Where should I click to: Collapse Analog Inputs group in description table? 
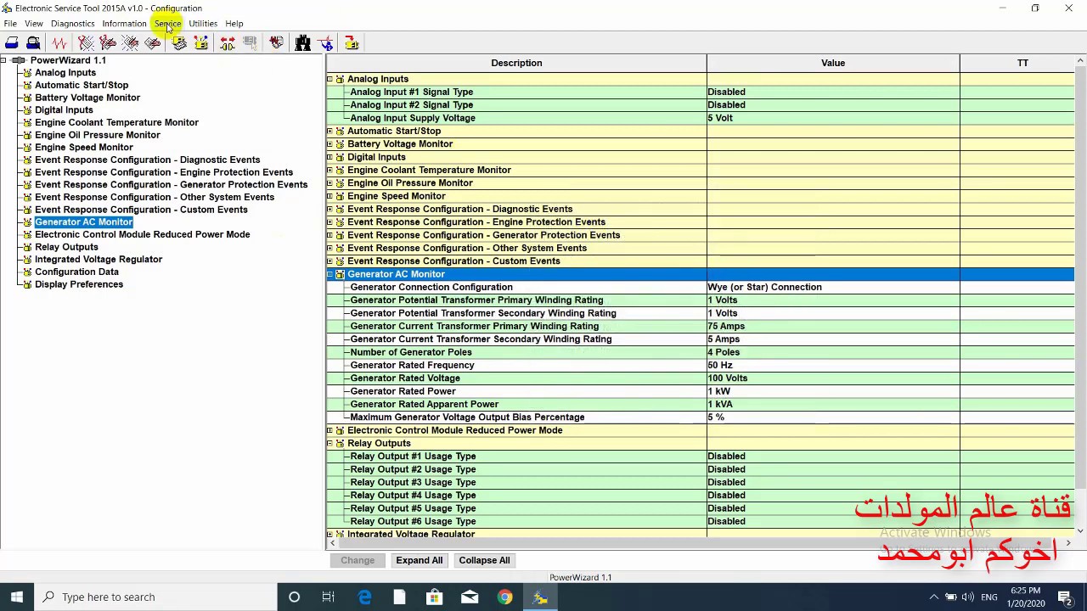pyautogui.click(x=329, y=79)
